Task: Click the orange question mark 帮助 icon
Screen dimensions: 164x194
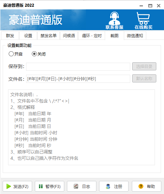Action: 141,186
